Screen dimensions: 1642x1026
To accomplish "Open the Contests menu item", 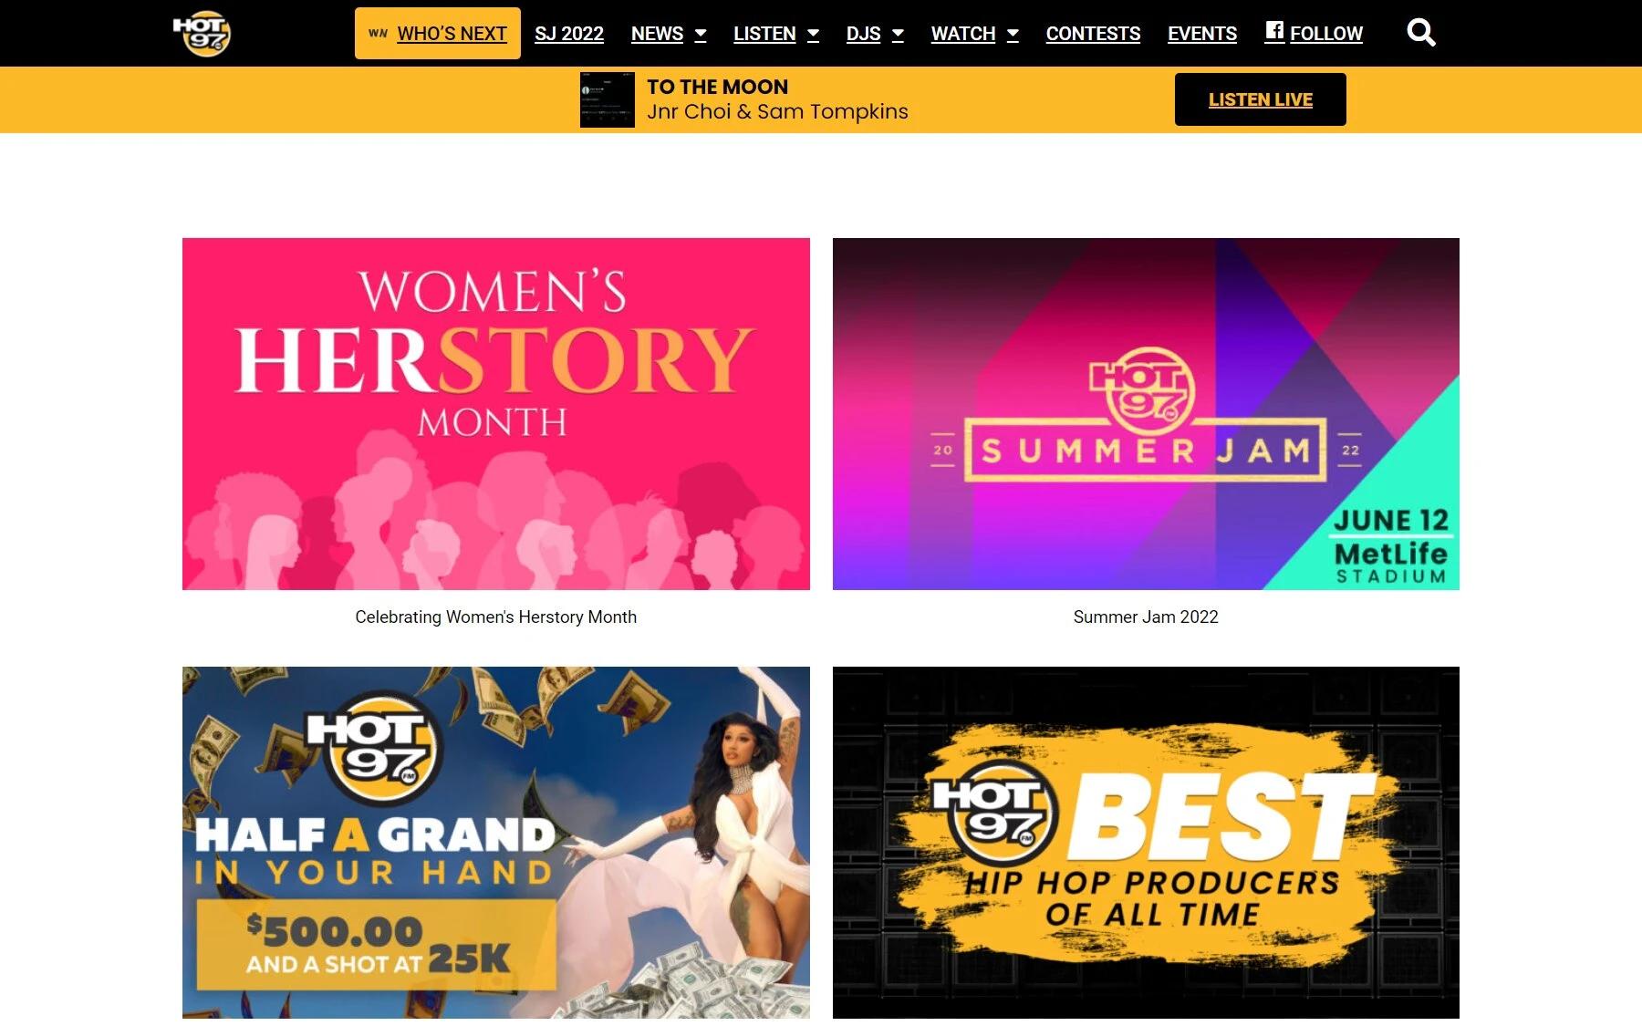I will click(x=1093, y=34).
